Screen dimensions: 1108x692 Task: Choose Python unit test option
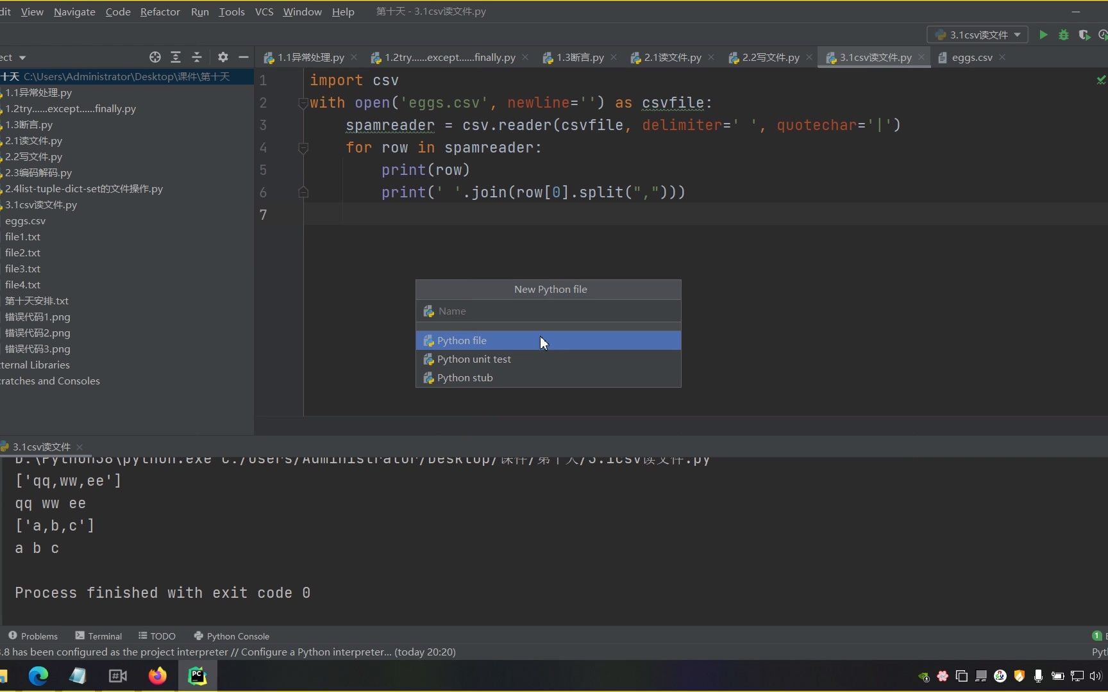click(548, 359)
